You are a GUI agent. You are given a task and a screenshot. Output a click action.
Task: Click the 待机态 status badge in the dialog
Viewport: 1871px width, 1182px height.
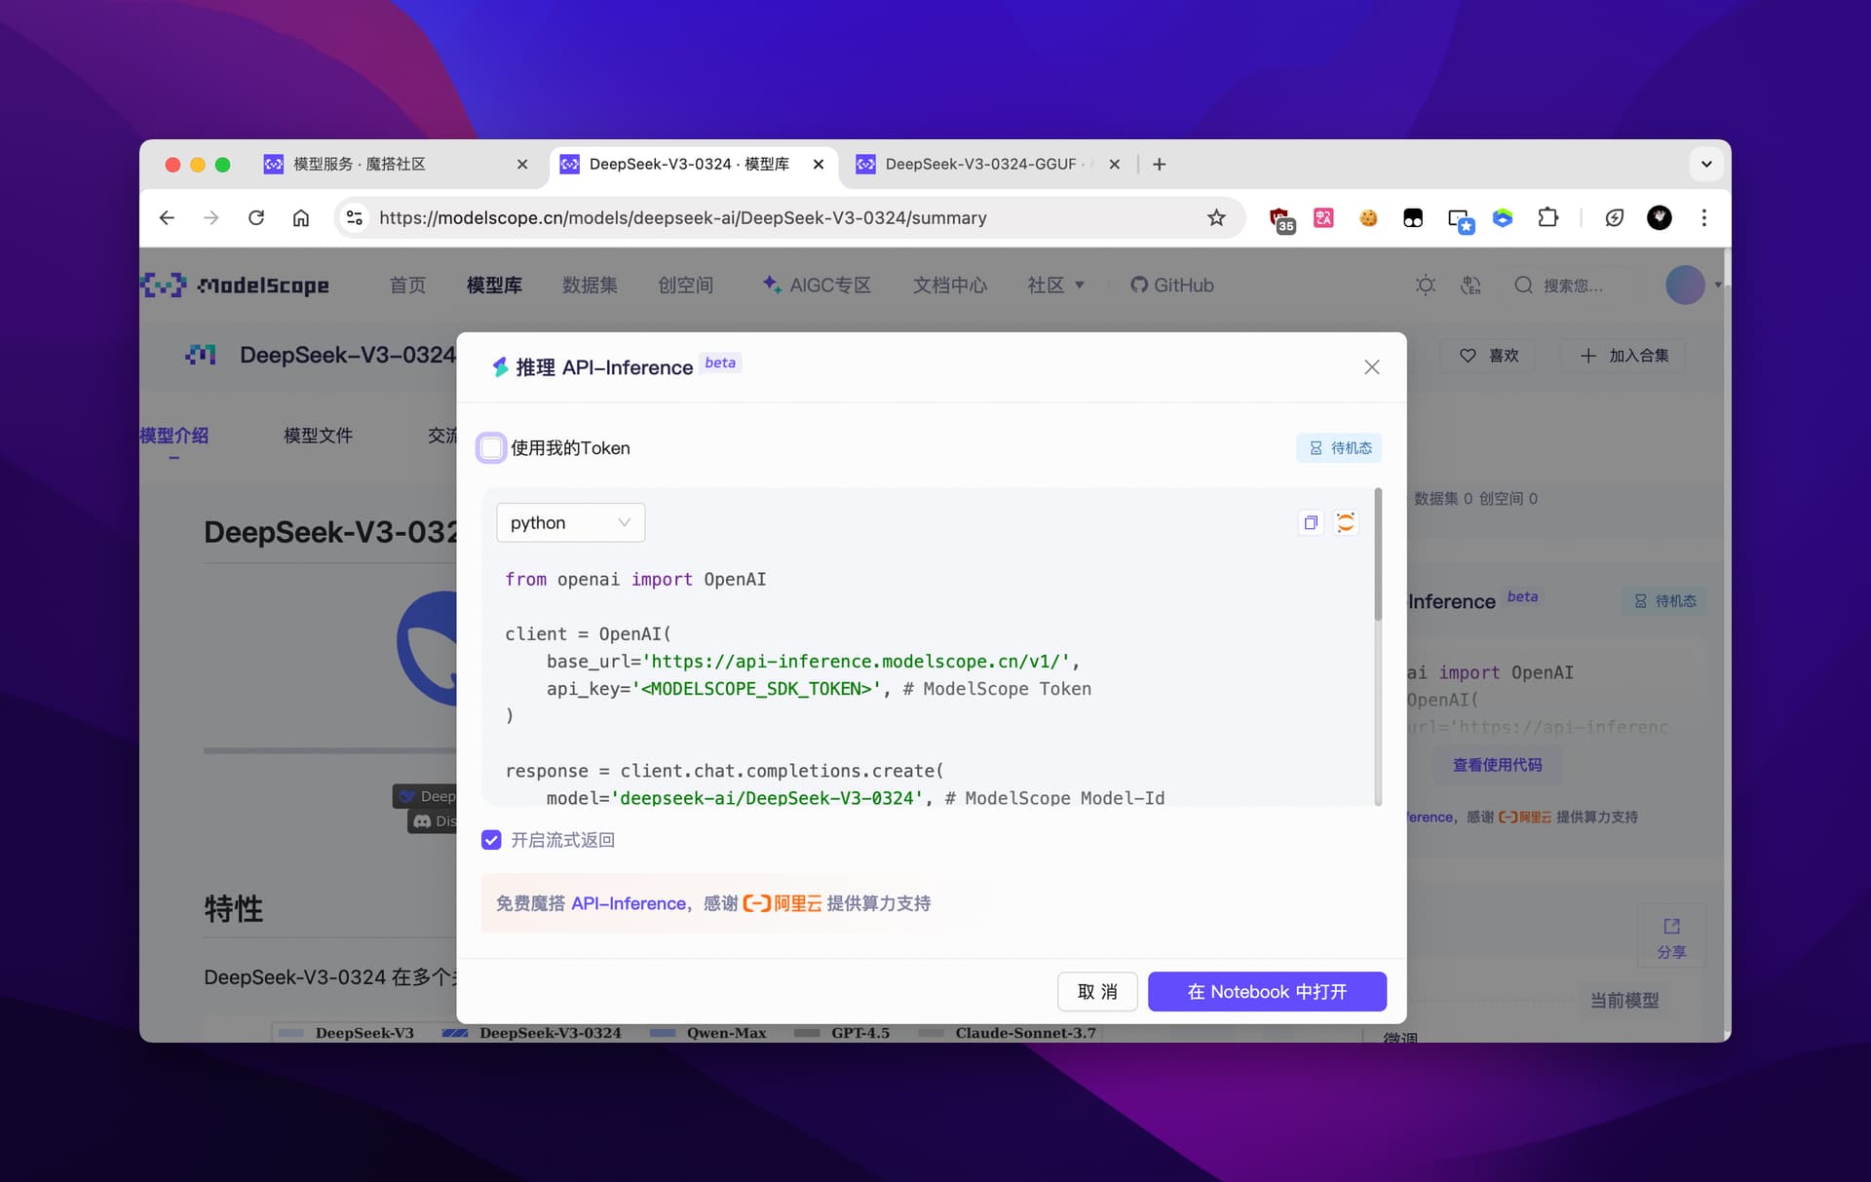point(1339,448)
